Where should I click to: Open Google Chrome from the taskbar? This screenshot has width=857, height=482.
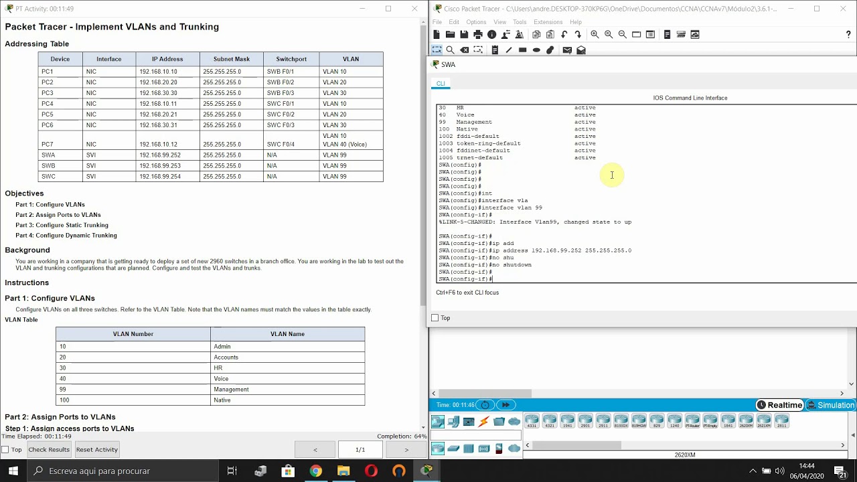(315, 471)
